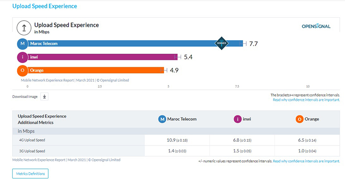Click the Opensignal logo
Viewport: 345px width, 180px height.
coord(316,26)
